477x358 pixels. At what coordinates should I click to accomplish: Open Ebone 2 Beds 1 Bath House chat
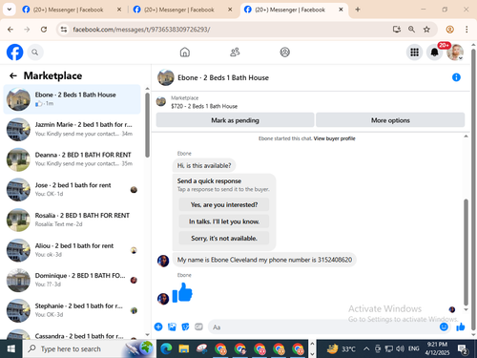tap(72, 99)
